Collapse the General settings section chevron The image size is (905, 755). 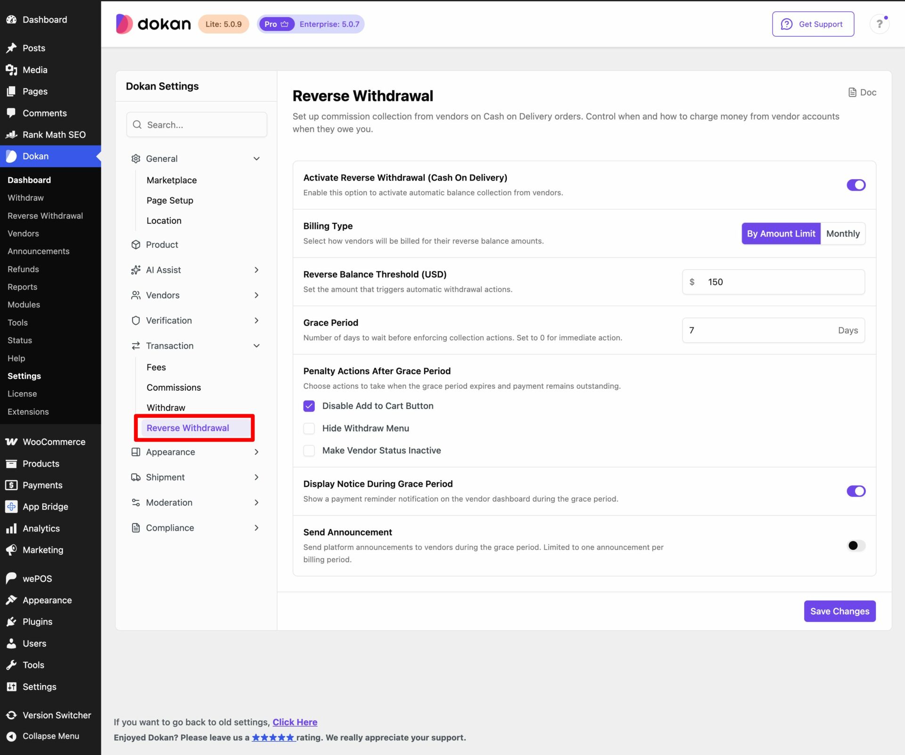pyautogui.click(x=256, y=159)
